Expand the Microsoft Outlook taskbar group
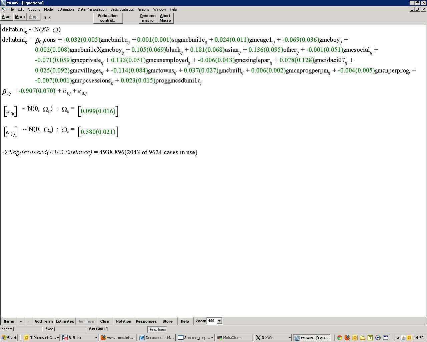 pyautogui.click(x=58, y=338)
